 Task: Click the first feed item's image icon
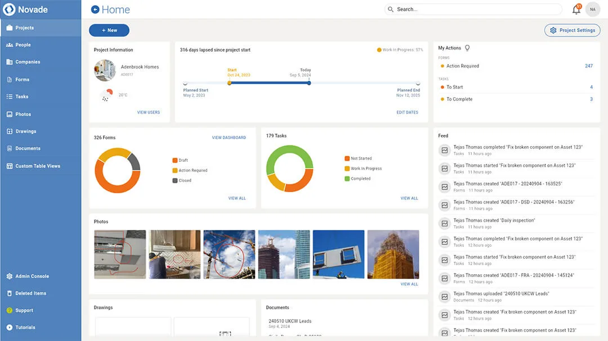tap(445, 151)
